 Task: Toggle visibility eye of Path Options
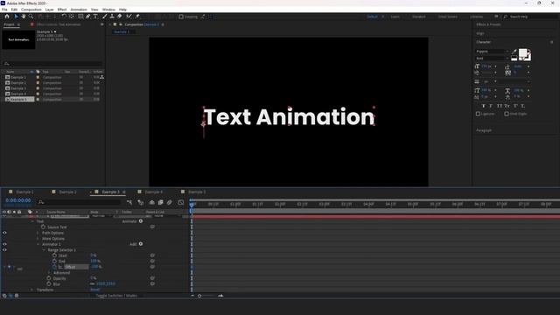(x=4, y=233)
